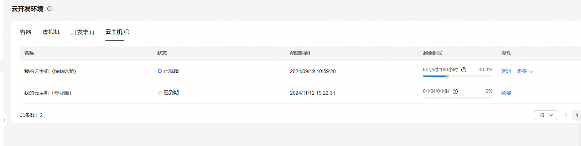The height and width of the screenshot is (146, 581).
Task: Select the 云主机 tab
Action: coord(114,32)
